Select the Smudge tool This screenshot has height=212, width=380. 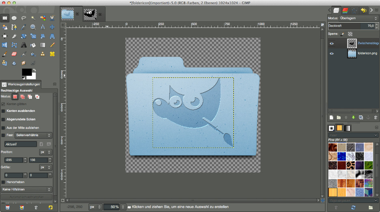click(24, 63)
